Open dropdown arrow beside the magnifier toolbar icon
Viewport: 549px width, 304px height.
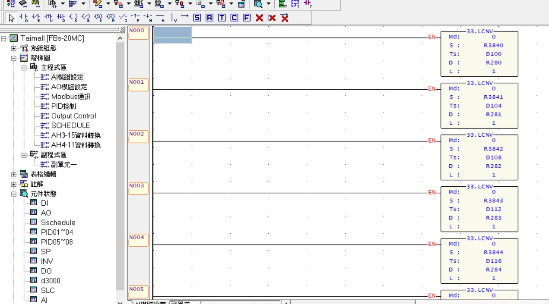(269, 4)
